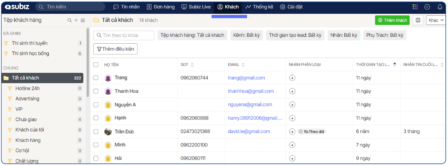Click the Tìm theo từ khóa search field
Image resolution: width=448 pixels, height=166 pixels.
tap(124, 35)
